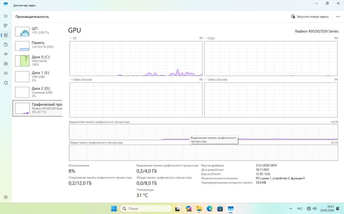
Task: Click the ЦП mini graph thumbnail
Action: [x=22, y=32]
